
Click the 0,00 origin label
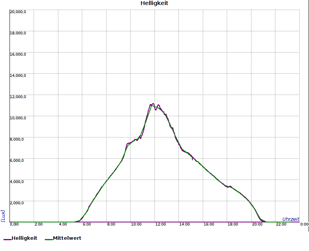(x=14, y=224)
